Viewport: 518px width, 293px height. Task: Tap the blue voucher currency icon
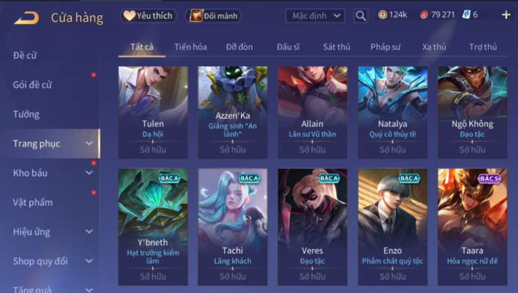pos(466,14)
